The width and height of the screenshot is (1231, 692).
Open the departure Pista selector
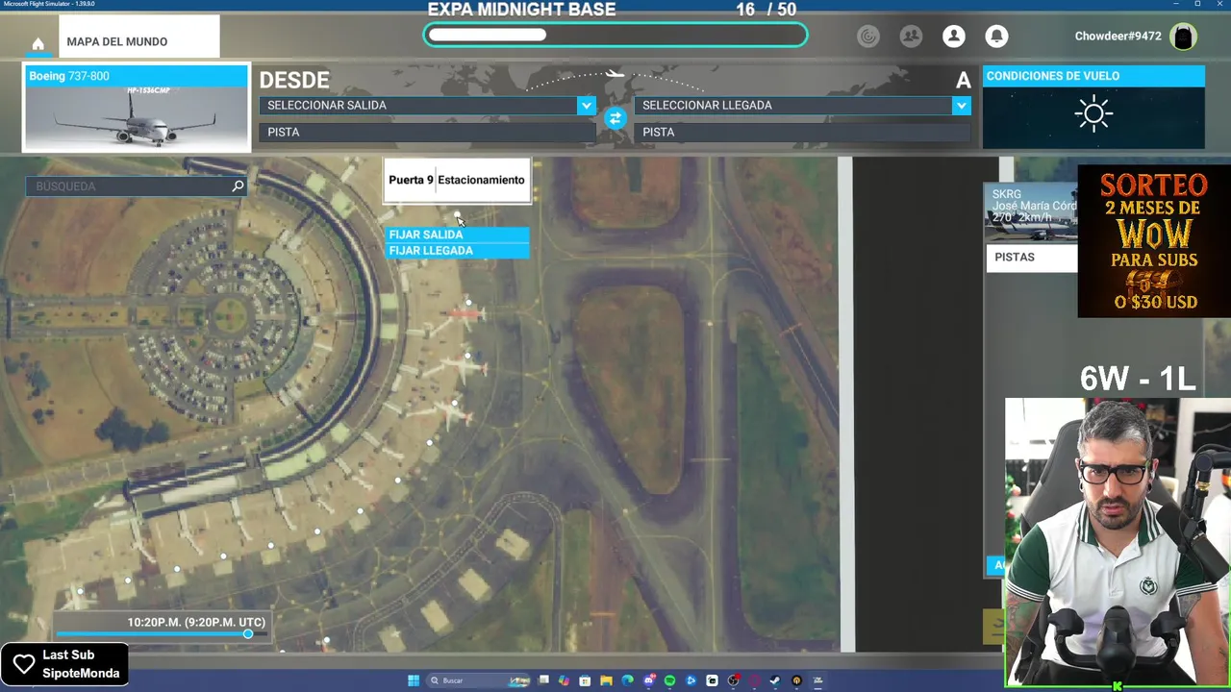coord(427,132)
